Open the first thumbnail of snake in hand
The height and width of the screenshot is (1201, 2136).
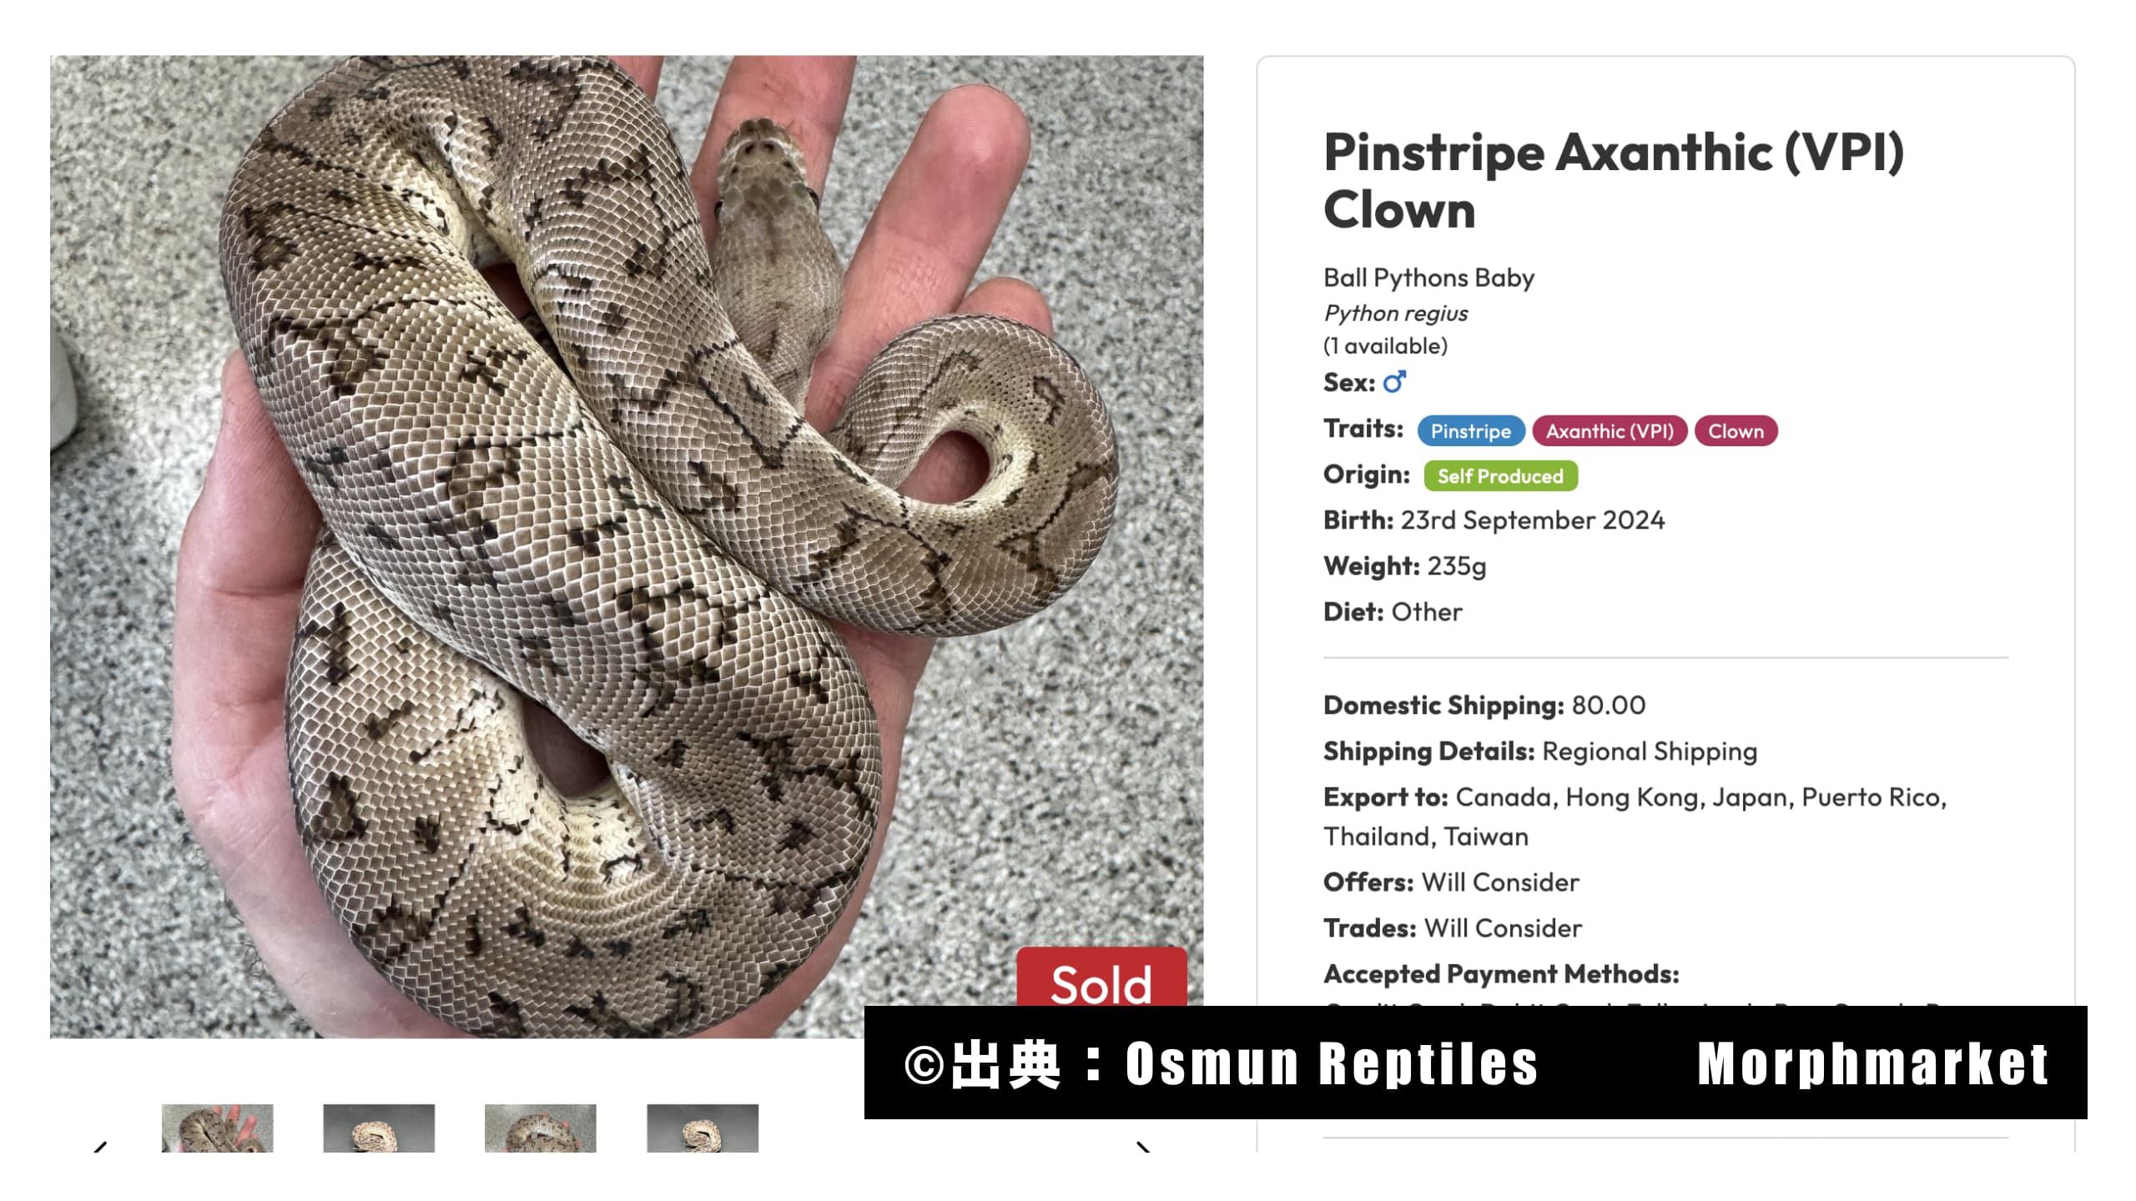point(217,1128)
